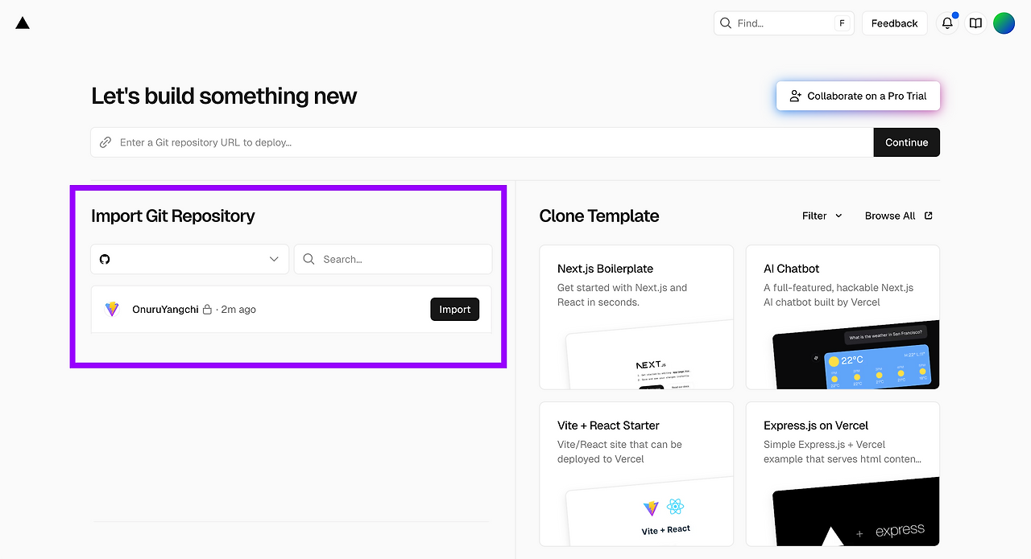1031x559 pixels.
Task: Click 'Let's build something new' heading
Action: click(x=224, y=96)
